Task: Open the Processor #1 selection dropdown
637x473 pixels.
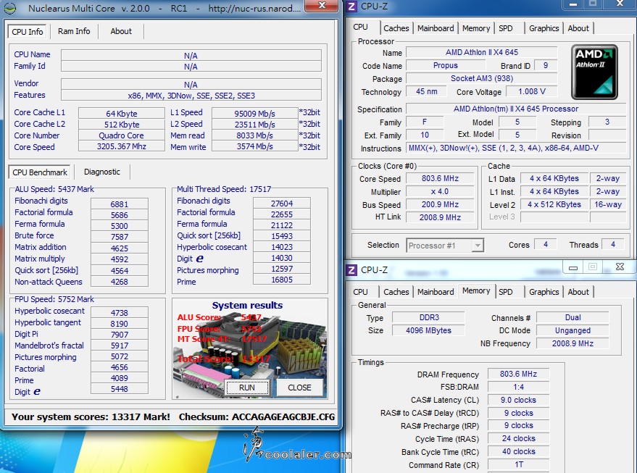Action: coord(445,246)
